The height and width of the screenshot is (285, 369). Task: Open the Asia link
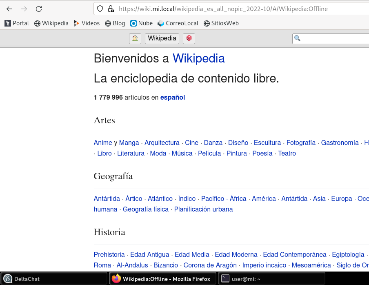tap(319, 198)
